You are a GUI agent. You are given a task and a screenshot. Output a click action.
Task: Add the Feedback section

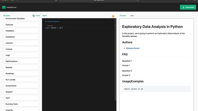point(21,31)
